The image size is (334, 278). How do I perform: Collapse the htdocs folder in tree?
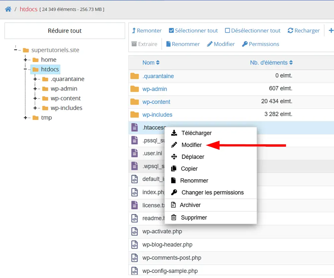(x=25, y=69)
